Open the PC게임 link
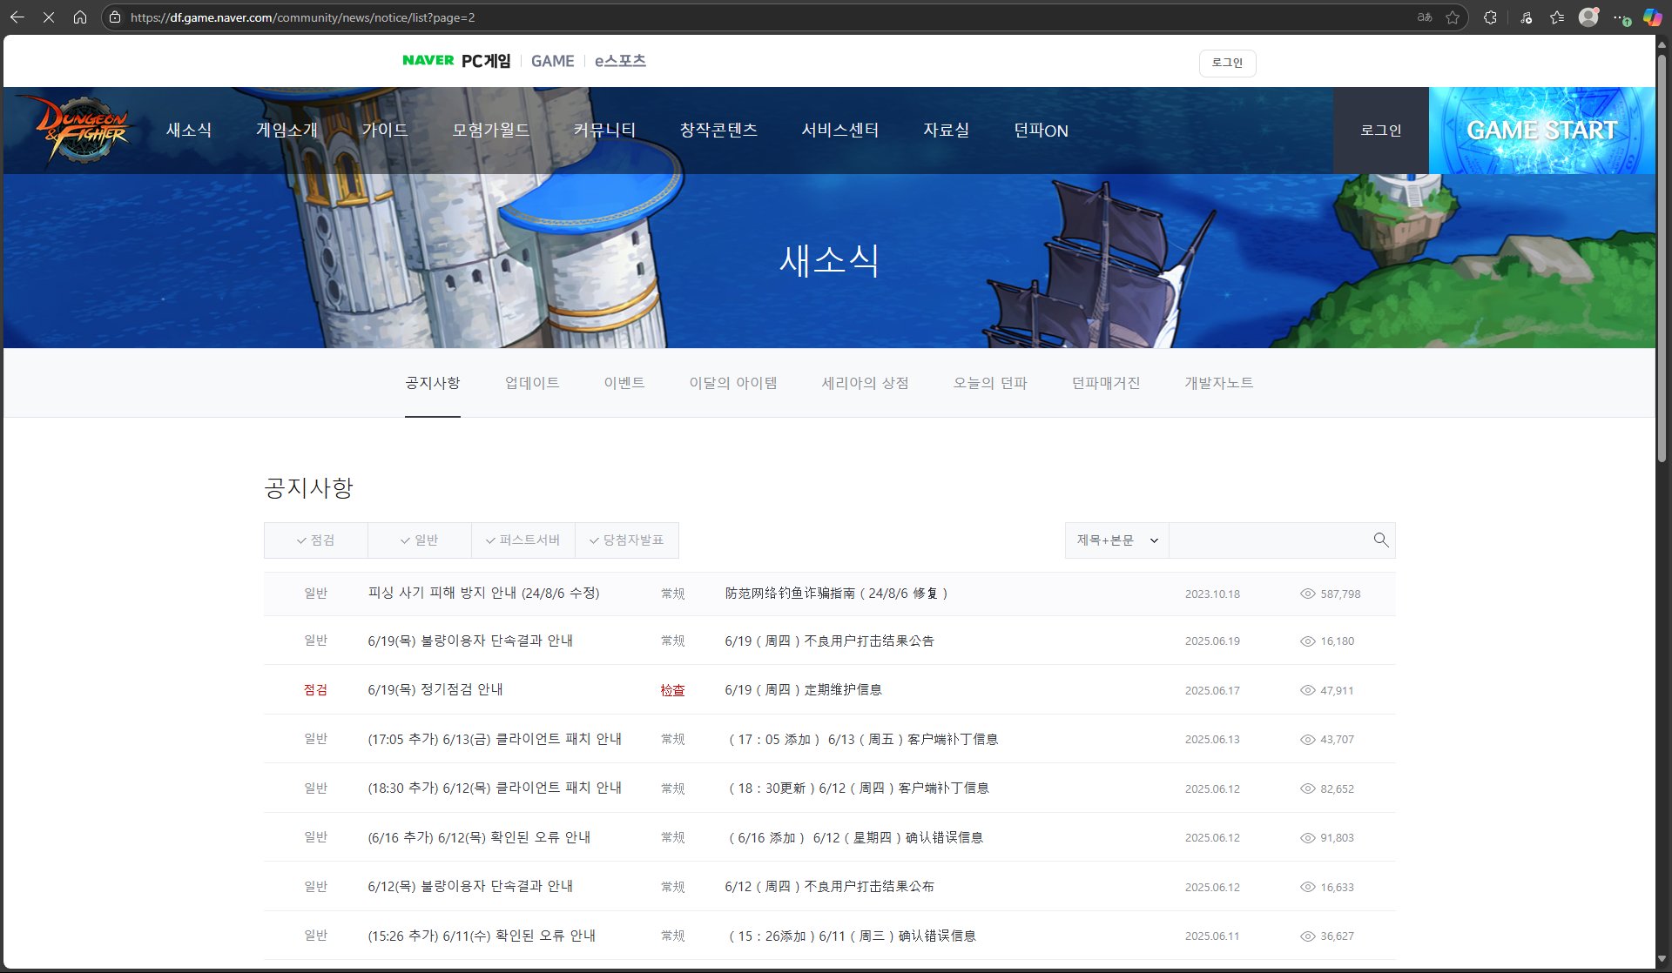This screenshot has width=1672, height=973. pos(486,61)
